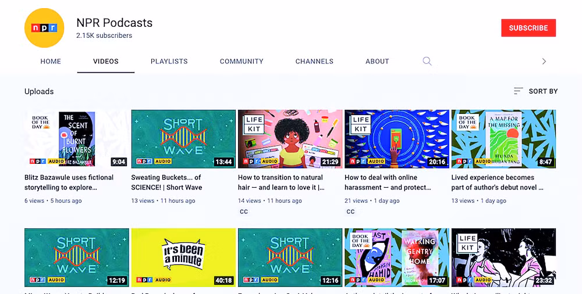Open the online harassment Life Kit thumbnail

(x=397, y=139)
